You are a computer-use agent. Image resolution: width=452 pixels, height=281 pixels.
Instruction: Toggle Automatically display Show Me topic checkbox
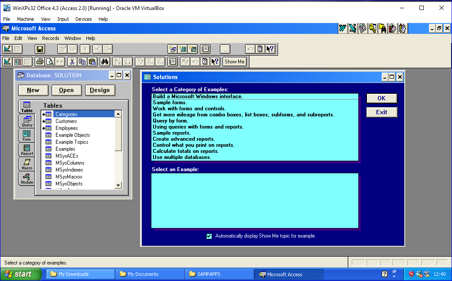[x=209, y=236]
